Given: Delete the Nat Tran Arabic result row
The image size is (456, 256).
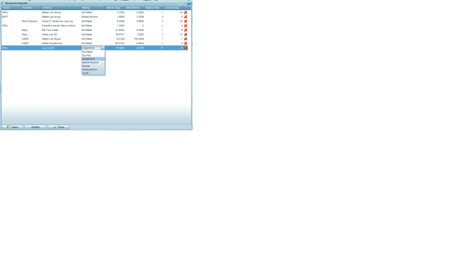Looking at the screenshot, I should (185, 30).
